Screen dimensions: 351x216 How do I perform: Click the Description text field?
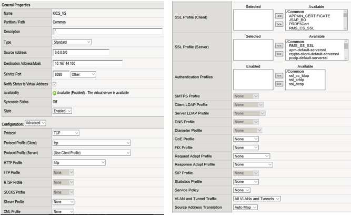107,32
